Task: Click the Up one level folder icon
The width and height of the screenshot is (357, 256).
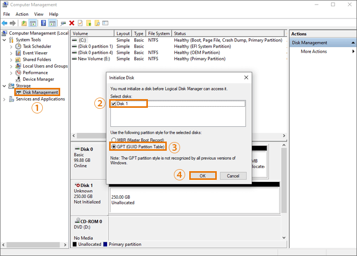Action: coord(24,23)
